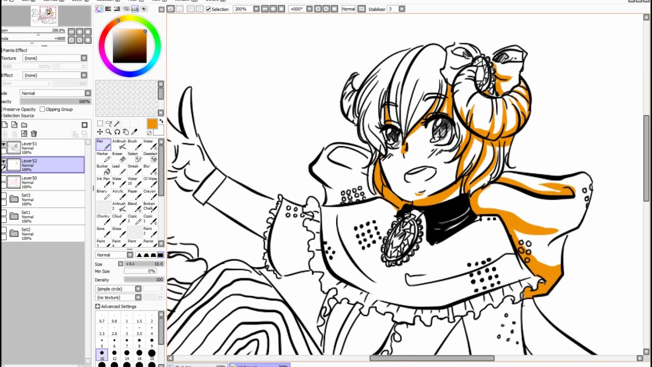Screen dimensions: 652x367
Task: Click the brush Density slider
Action: tap(144, 280)
